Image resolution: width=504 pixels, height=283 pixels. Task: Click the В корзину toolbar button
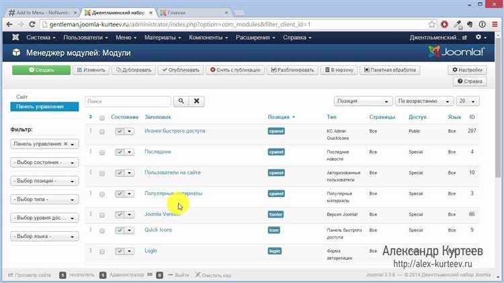(339, 70)
